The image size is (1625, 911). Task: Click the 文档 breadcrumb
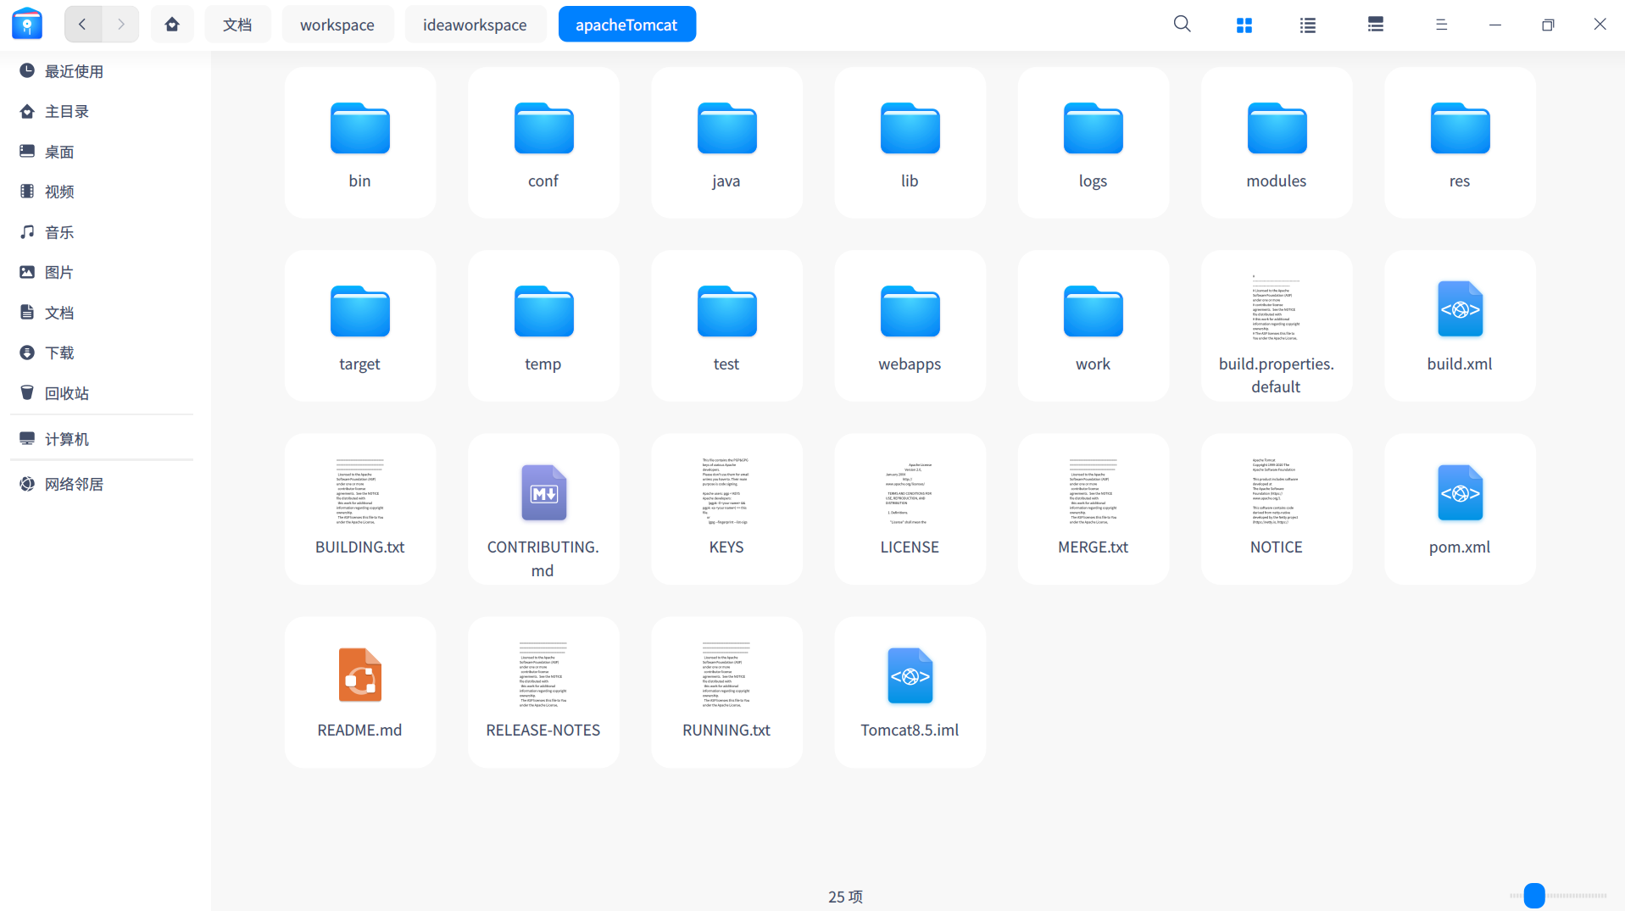point(237,25)
